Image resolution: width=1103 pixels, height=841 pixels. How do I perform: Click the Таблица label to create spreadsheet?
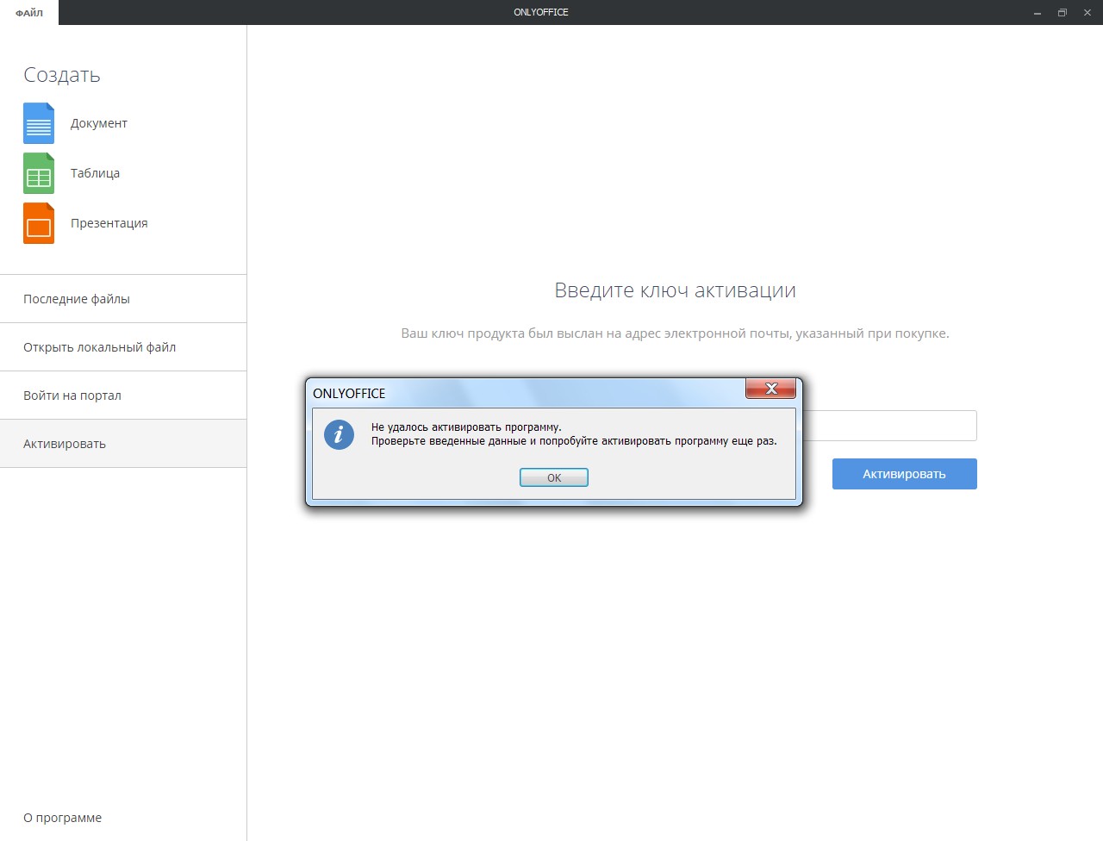pos(95,173)
